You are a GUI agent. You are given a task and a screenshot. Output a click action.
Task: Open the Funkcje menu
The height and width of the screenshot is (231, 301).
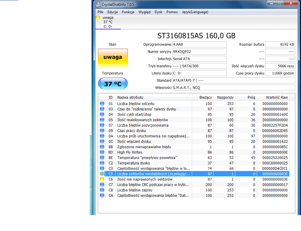pyautogui.click(x=128, y=12)
